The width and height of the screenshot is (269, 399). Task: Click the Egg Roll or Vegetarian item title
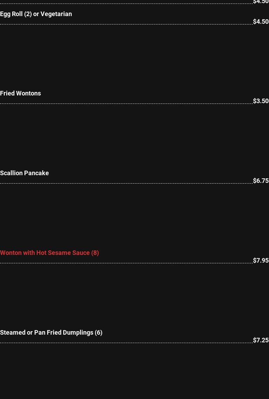point(36,14)
